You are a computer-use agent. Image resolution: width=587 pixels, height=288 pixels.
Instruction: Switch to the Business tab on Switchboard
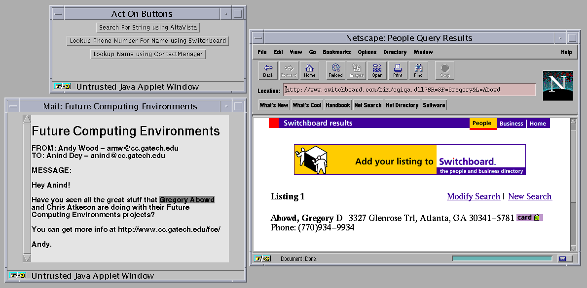pos(511,124)
